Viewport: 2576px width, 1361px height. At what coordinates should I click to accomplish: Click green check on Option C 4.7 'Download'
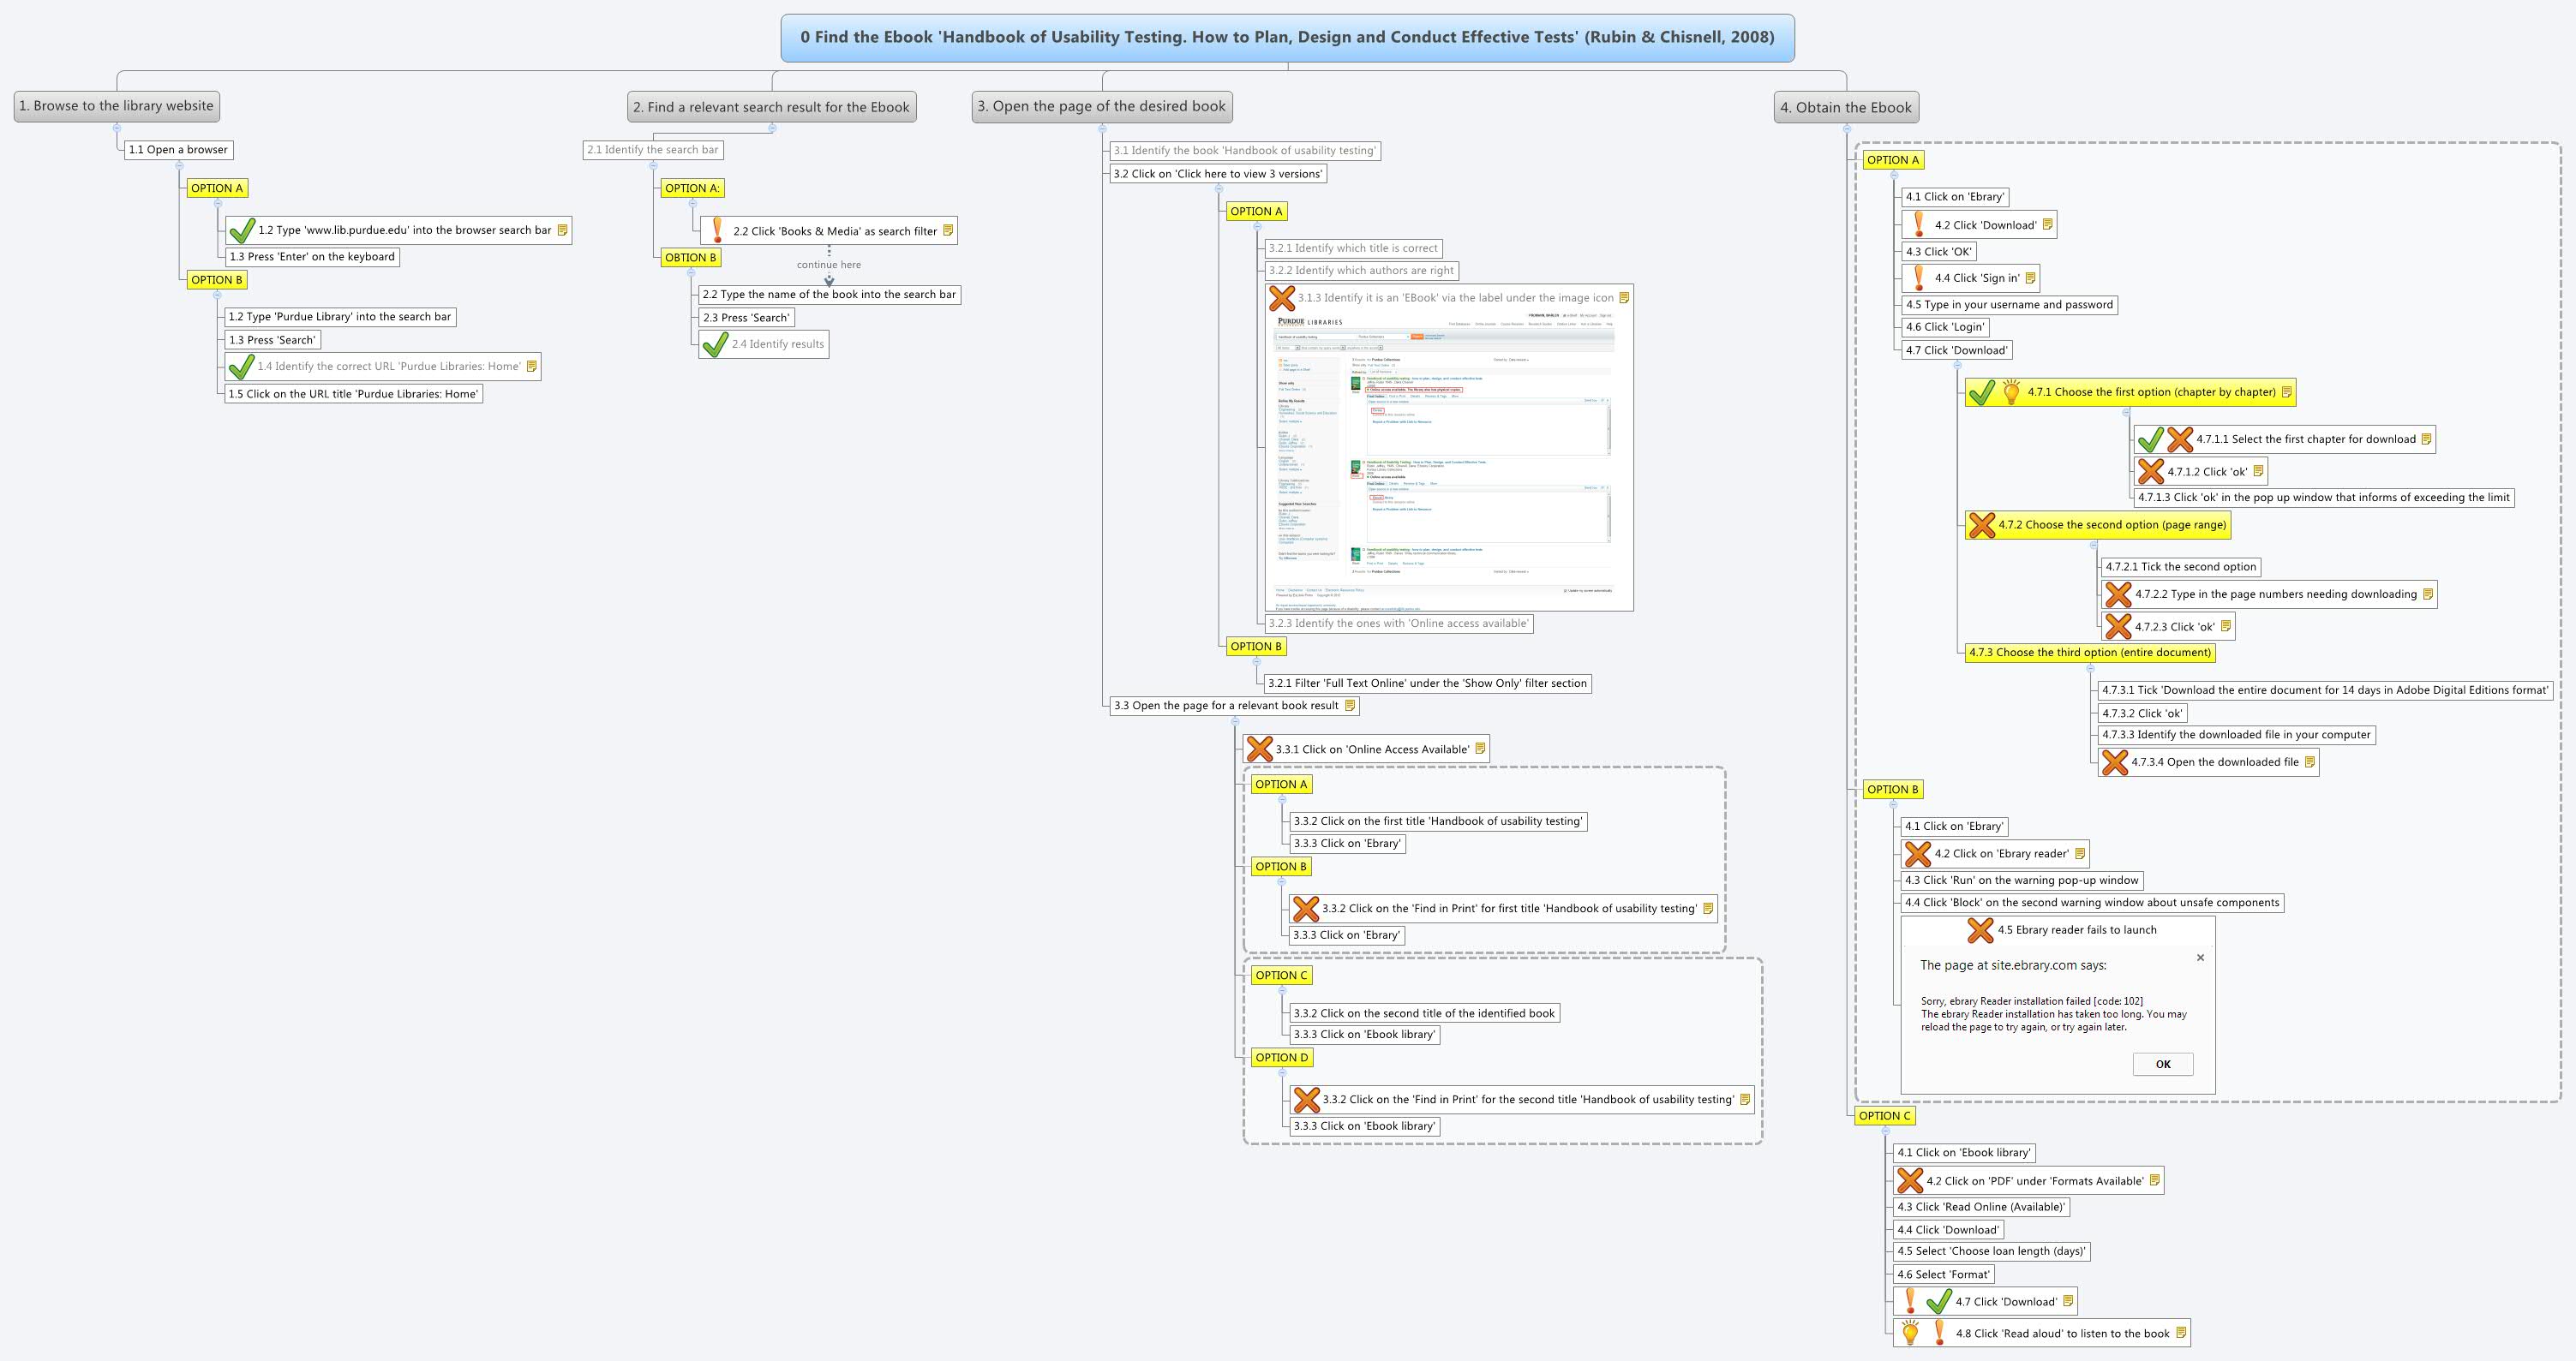[x=1939, y=1302]
